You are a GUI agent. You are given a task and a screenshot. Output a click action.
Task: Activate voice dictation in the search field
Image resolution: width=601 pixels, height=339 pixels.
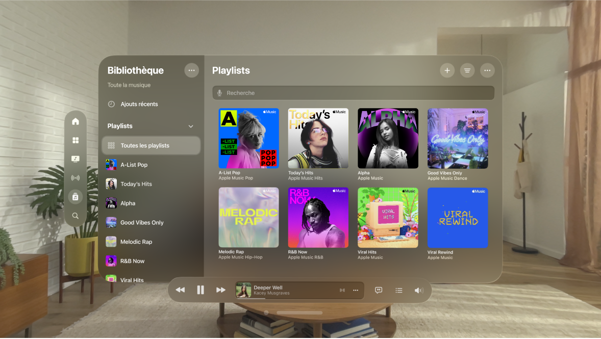click(219, 93)
